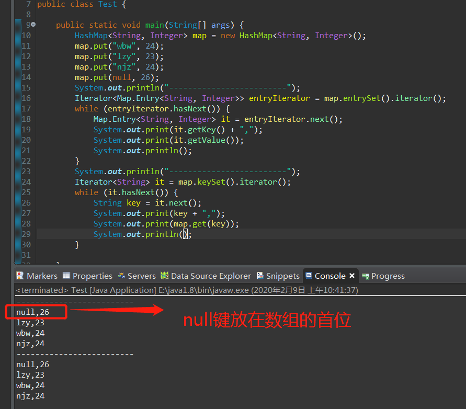Click first "njz,24" console output
The height and width of the screenshot is (409, 466).
[30, 344]
